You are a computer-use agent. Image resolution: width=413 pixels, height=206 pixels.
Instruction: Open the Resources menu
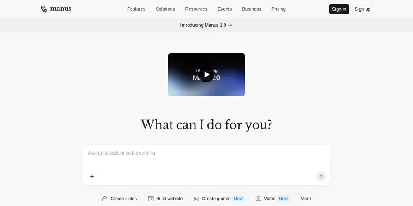pyautogui.click(x=196, y=9)
